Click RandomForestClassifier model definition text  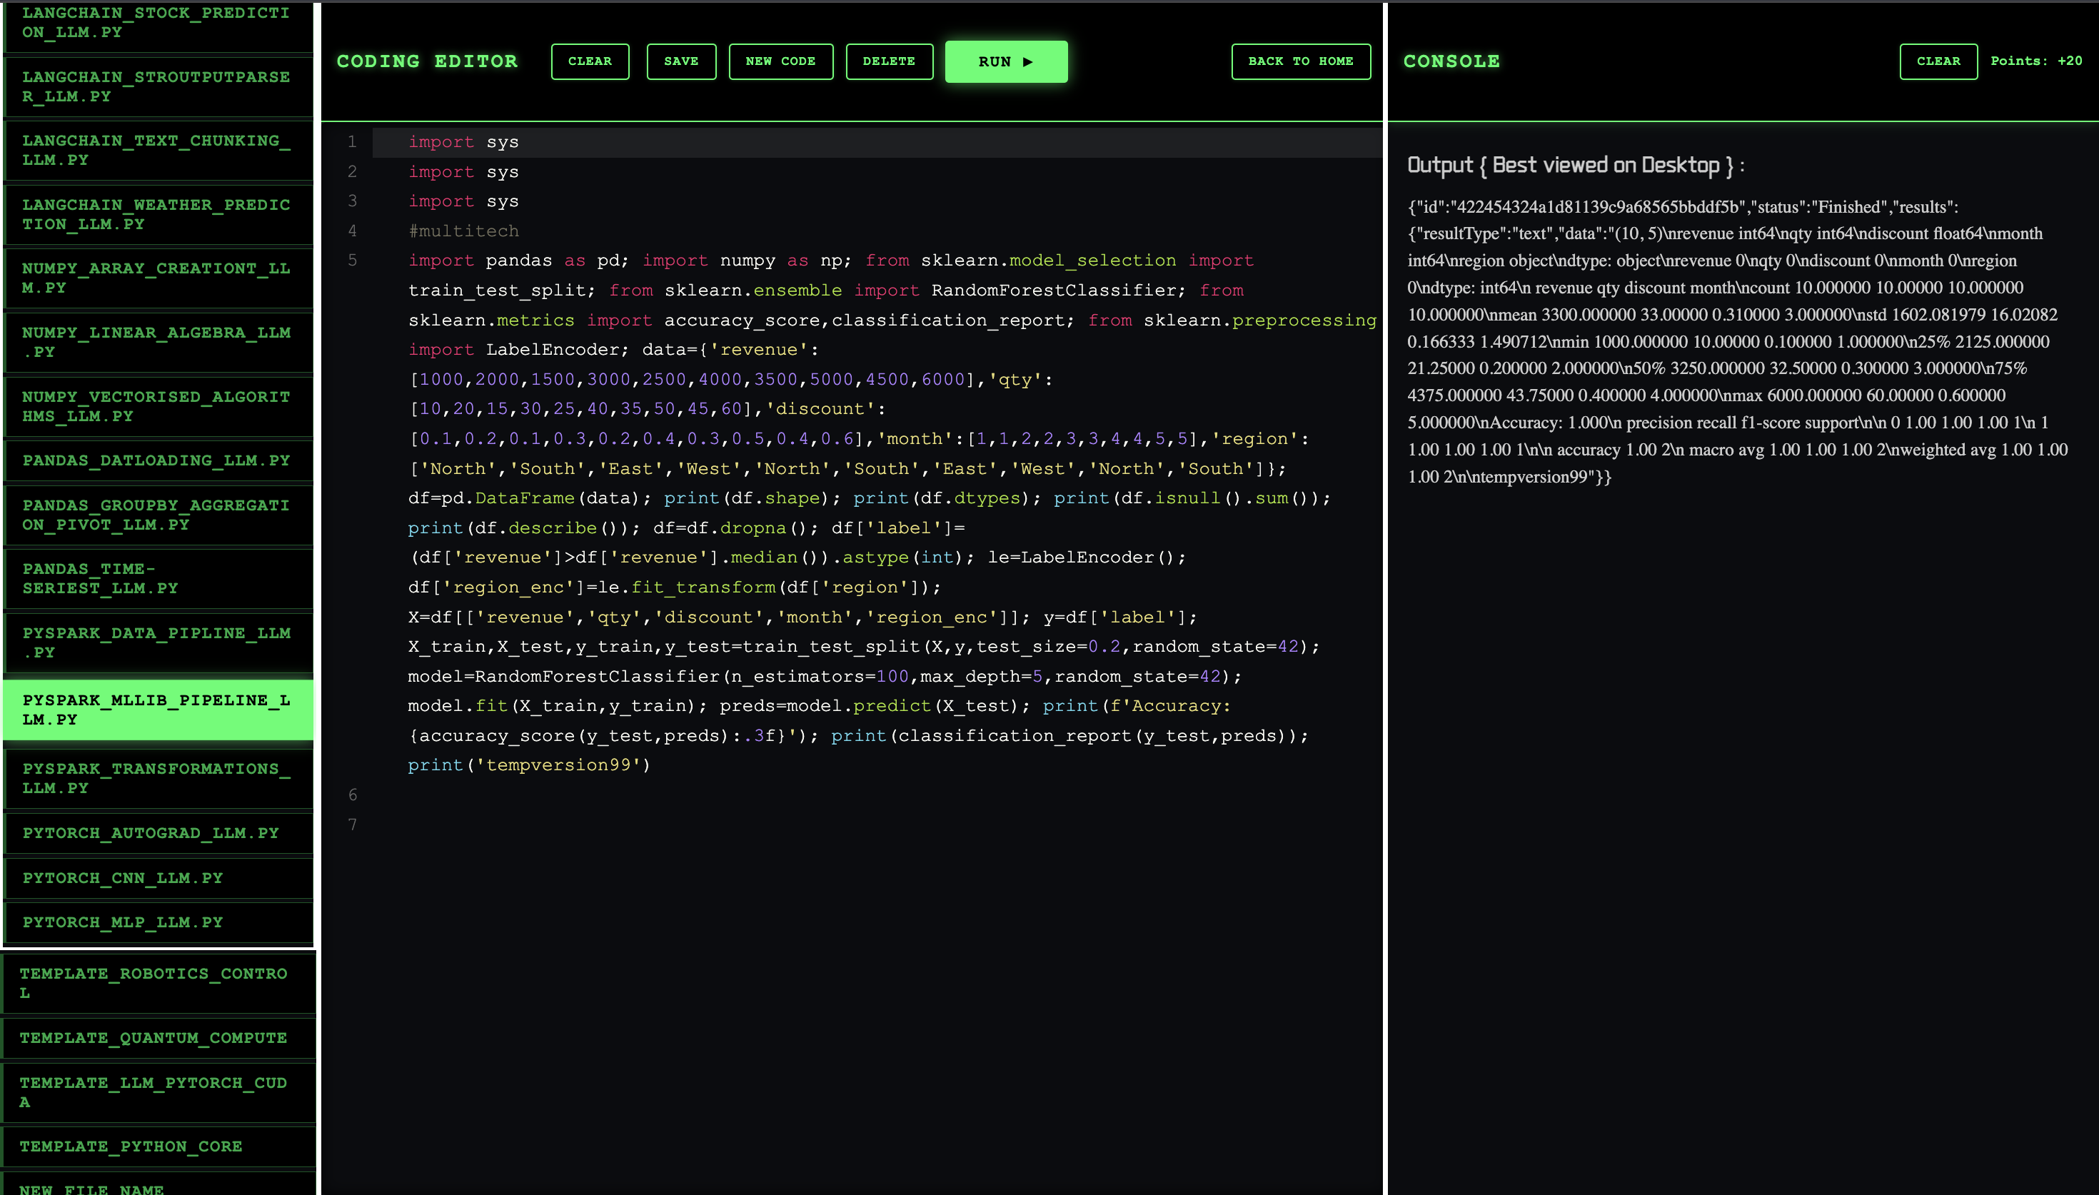tap(825, 677)
